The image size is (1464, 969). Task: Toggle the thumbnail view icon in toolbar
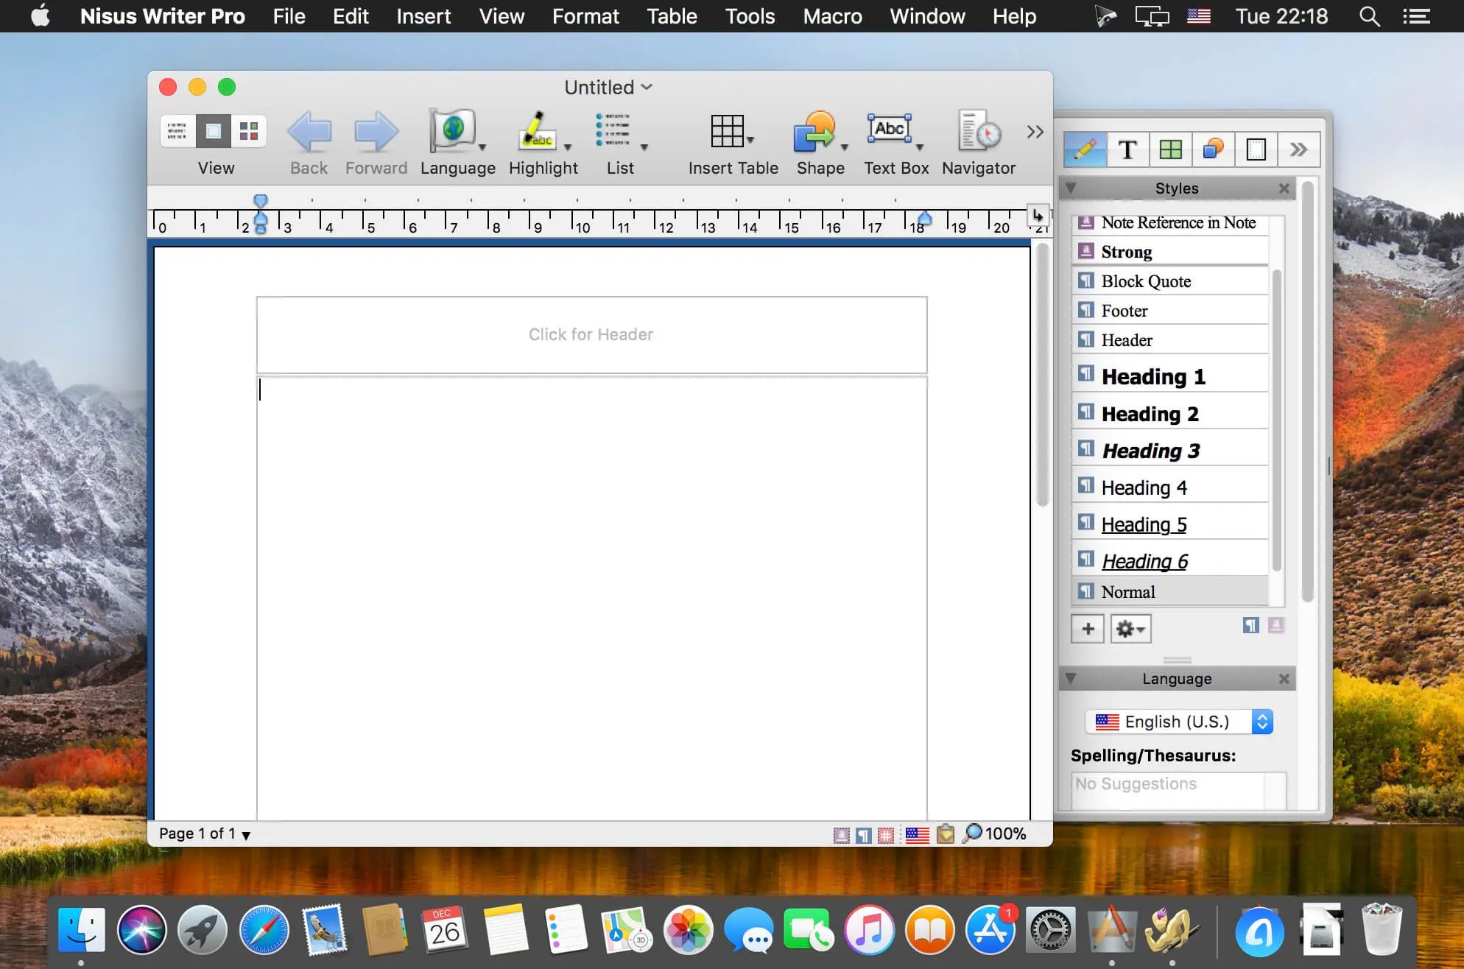pos(249,131)
